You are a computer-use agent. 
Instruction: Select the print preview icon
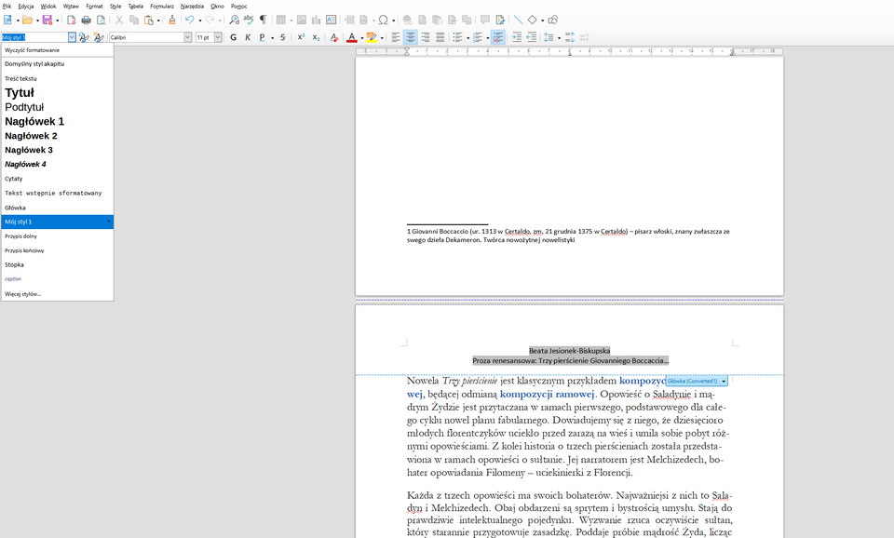pyautogui.click(x=102, y=19)
